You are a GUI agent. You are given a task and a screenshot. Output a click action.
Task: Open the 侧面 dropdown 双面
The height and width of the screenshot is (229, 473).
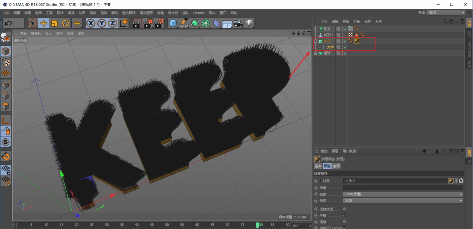click(x=403, y=201)
